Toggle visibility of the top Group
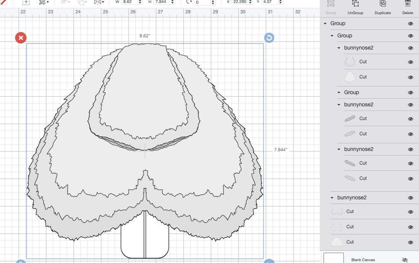419x263 pixels. pyautogui.click(x=411, y=24)
